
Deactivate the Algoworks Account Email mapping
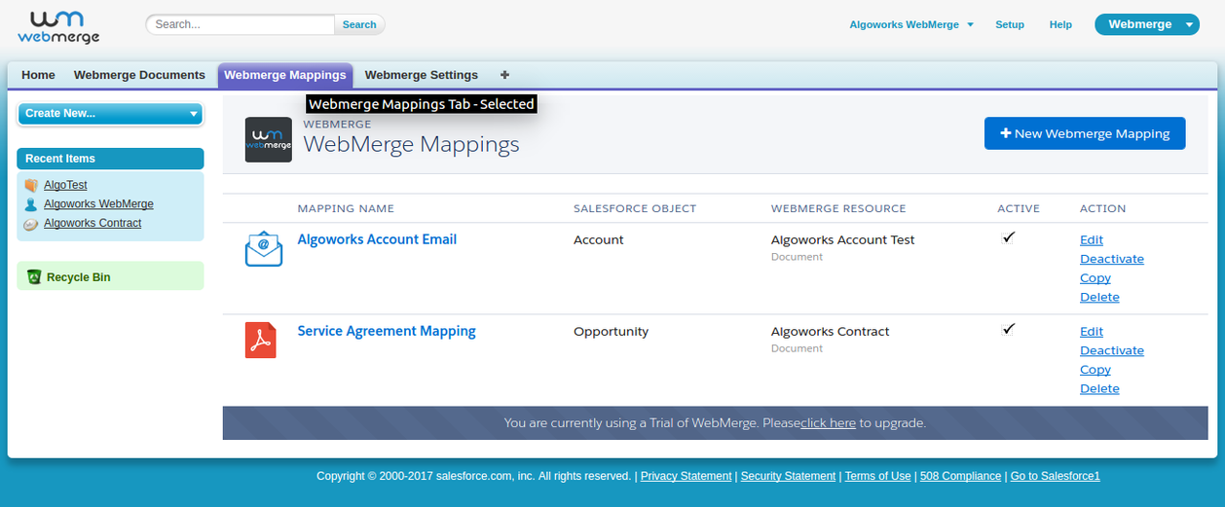[x=1111, y=259]
